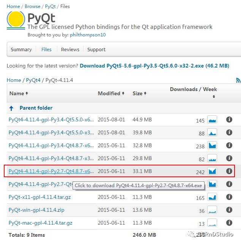Click the Parent folder up arrow icon
The width and height of the screenshot is (241, 244).
pos(11,108)
